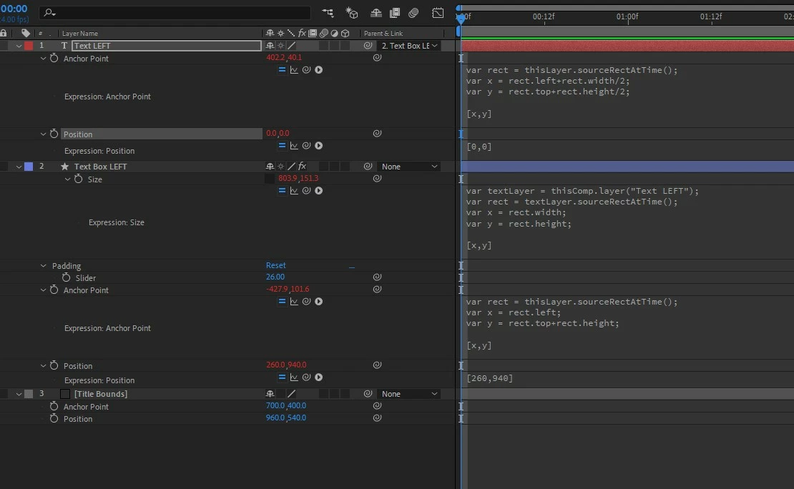Show post-expression graph for Size
Image resolution: width=794 pixels, height=489 pixels.
coord(294,191)
